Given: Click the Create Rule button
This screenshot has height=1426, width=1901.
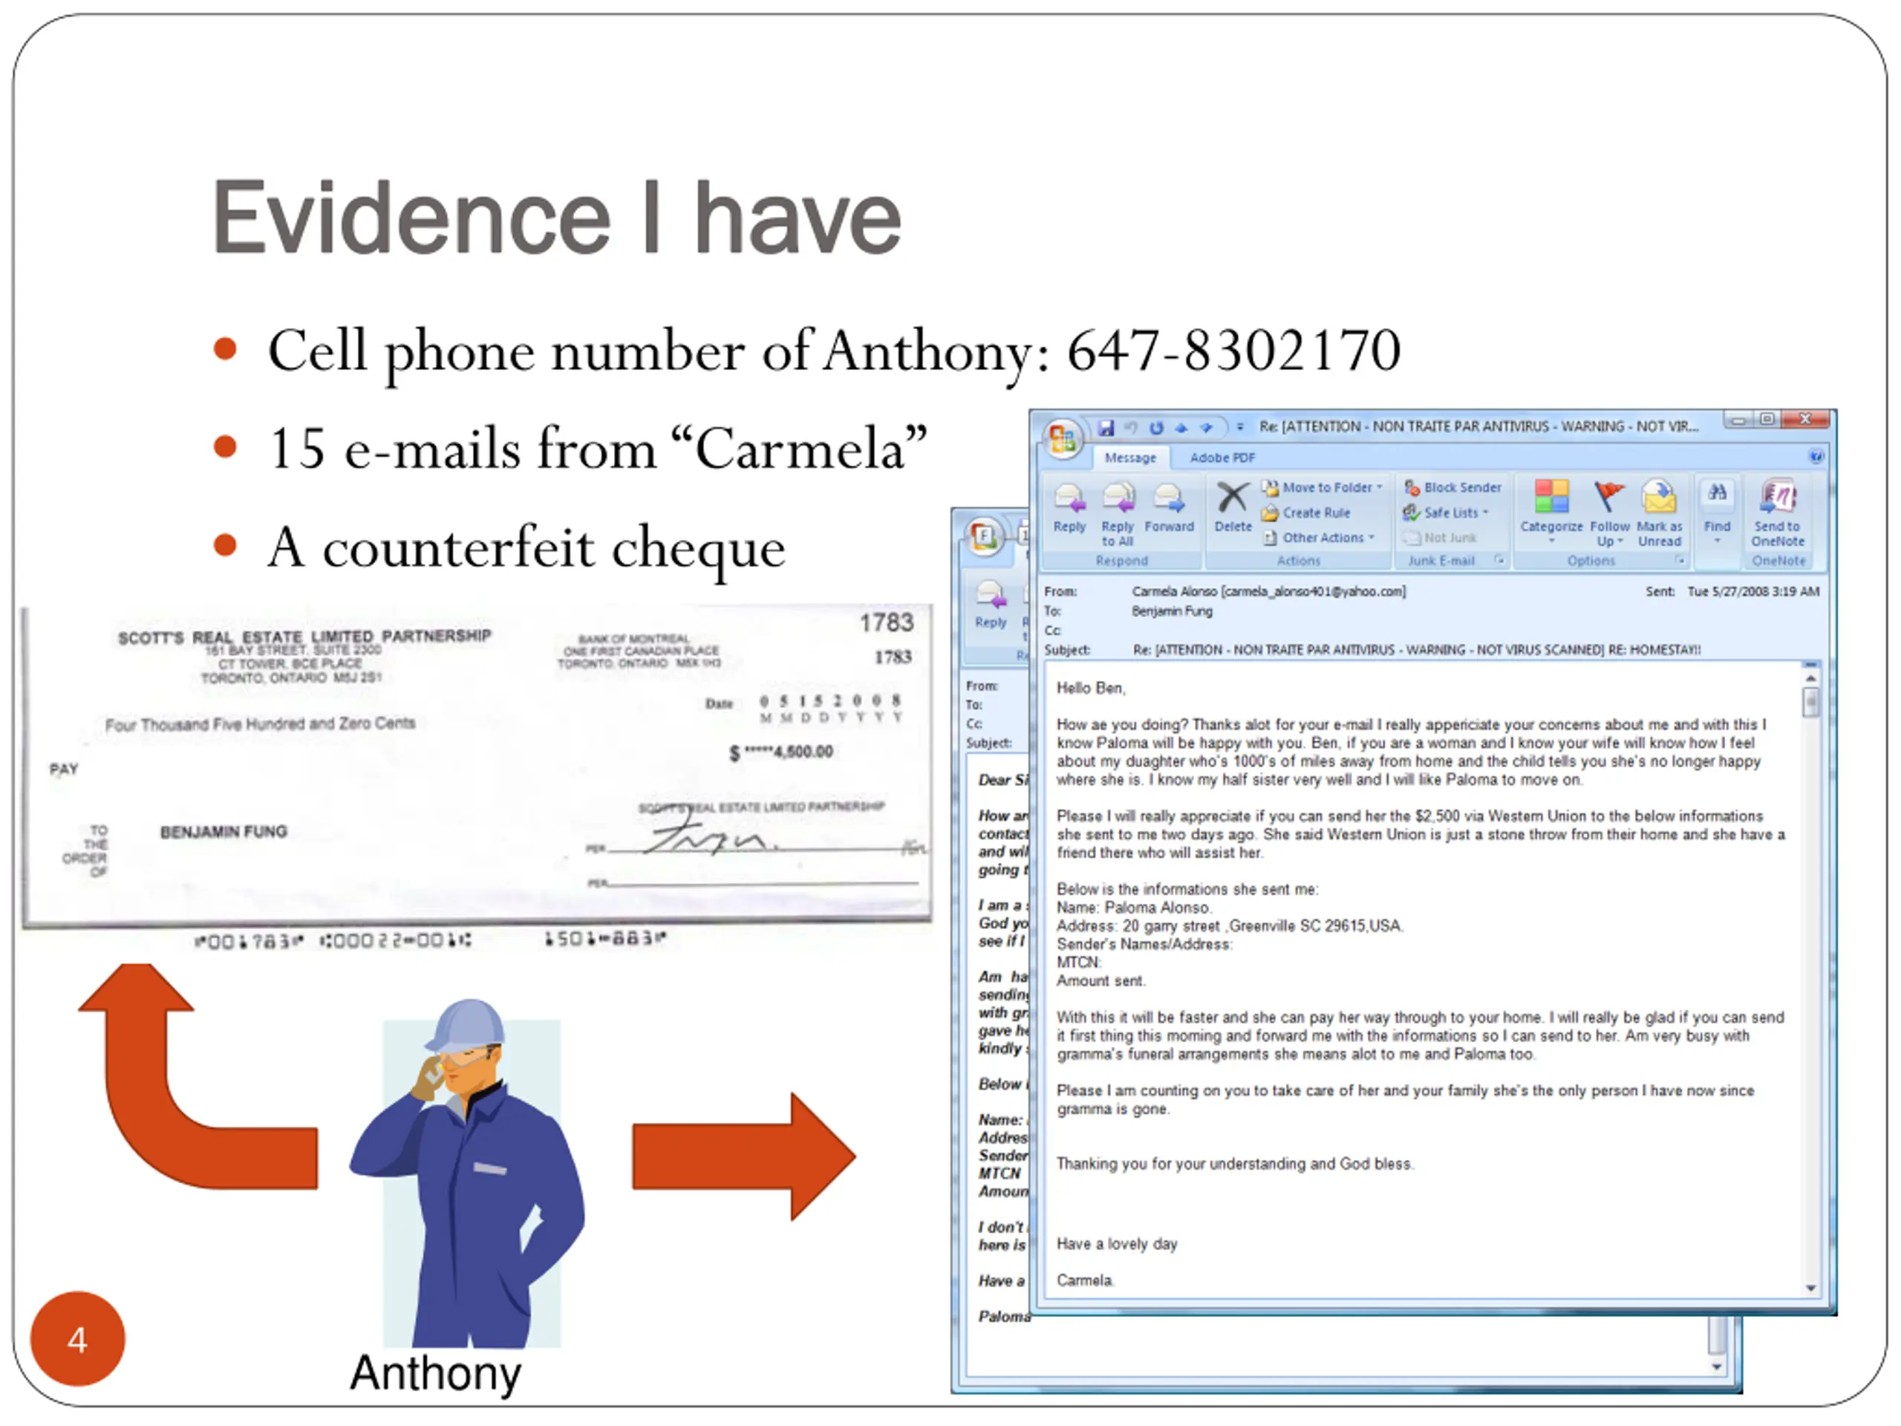Looking at the screenshot, I should pyautogui.click(x=1305, y=512).
